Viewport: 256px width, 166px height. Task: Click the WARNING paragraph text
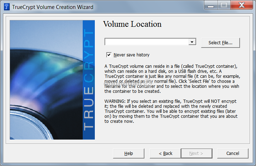pos(170,111)
